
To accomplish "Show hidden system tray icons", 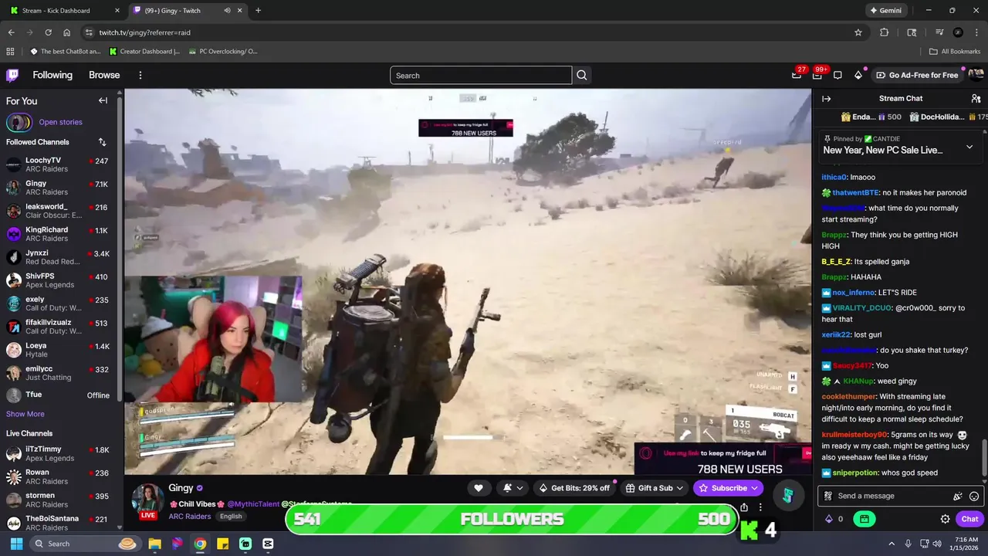I will point(892,544).
